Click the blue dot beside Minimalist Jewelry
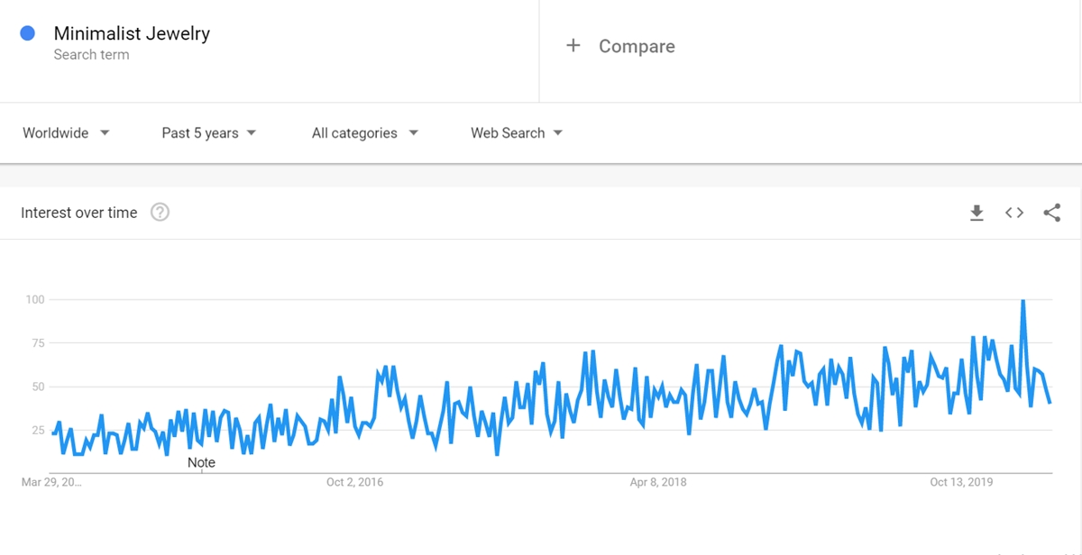Screen dimensions: 1082x555 pyautogui.click(x=28, y=33)
